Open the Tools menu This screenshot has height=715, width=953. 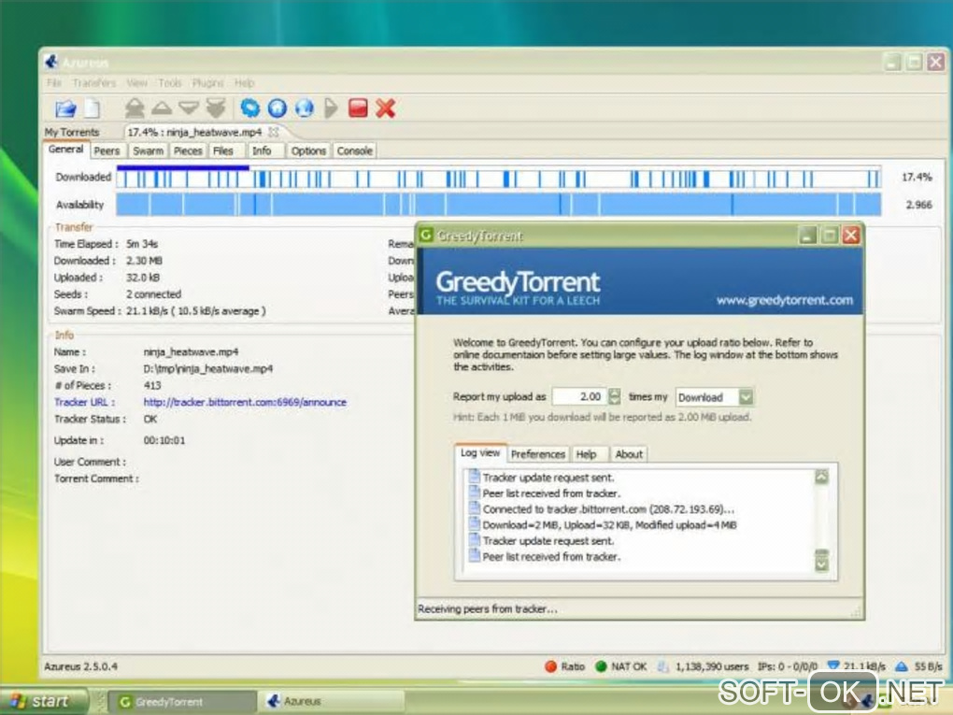tap(169, 82)
